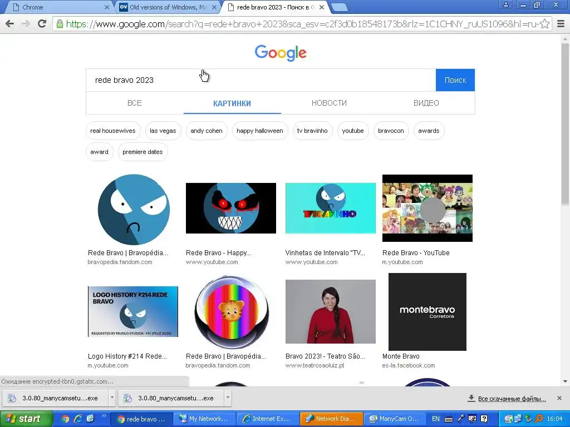Open the Chrome hamburger menu

pos(561,24)
